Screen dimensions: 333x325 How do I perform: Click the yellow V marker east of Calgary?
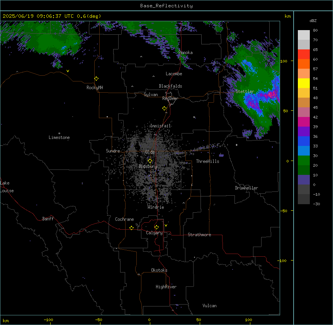[166, 225]
